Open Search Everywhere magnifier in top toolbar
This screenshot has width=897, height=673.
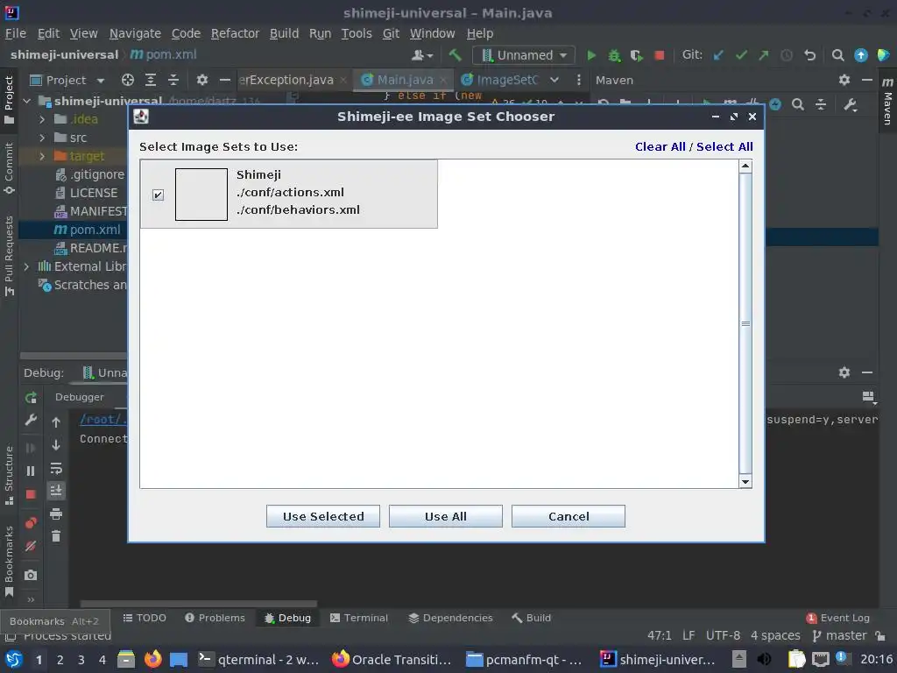[837, 55]
